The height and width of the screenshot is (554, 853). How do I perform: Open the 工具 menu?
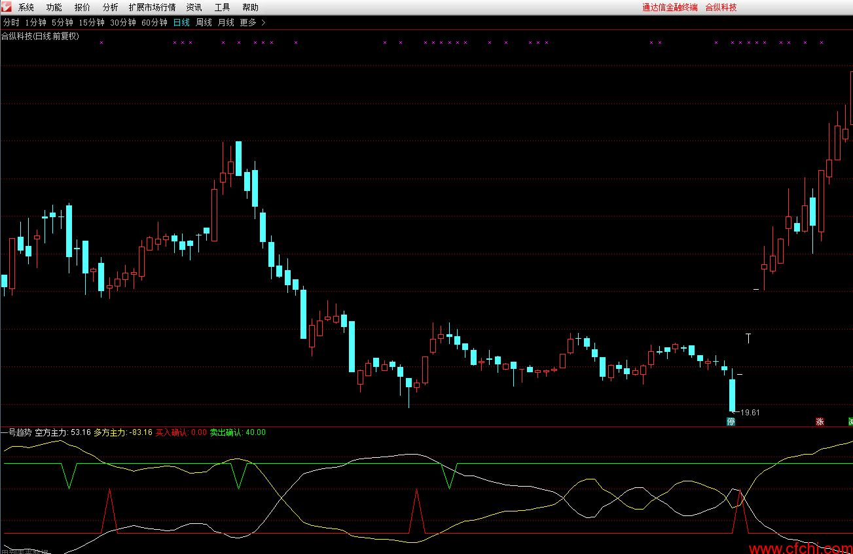(x=223, y=8)
